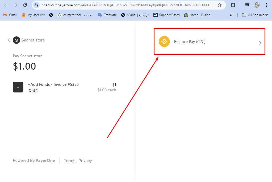272x182 pixels.
Task: Click the Pay Seanet store label
Action: pos(28,56)
